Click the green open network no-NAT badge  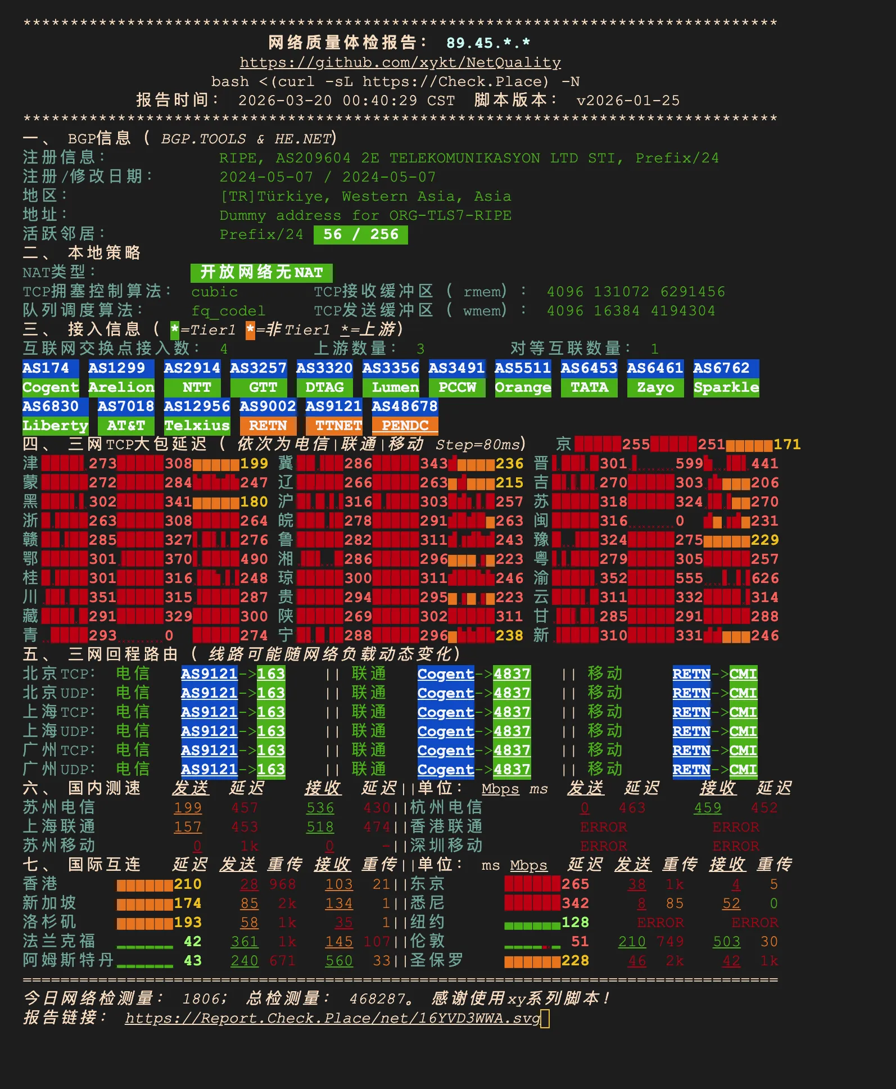point(261,273)
